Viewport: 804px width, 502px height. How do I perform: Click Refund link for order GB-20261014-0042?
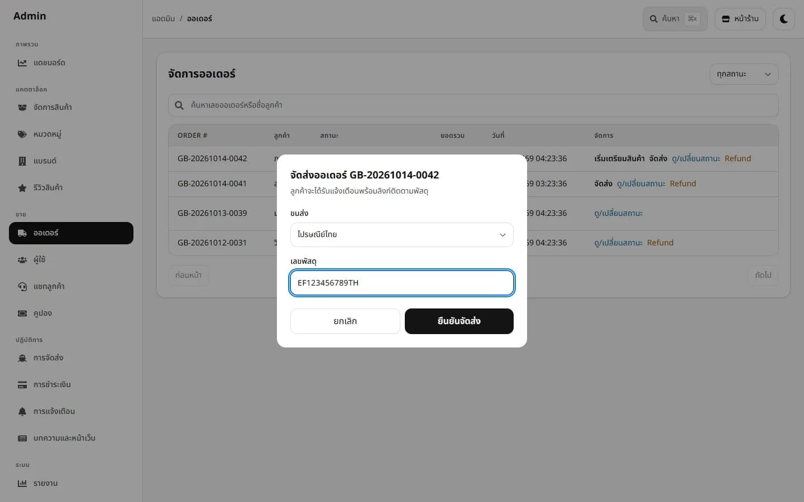pyautogui.click(x=738, y=158)
